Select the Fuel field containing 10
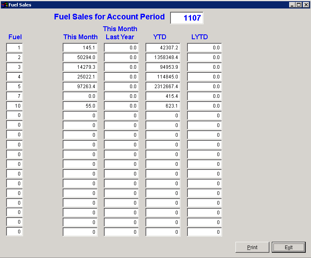This screenshot has width=311, height=258. pos(15,106)
